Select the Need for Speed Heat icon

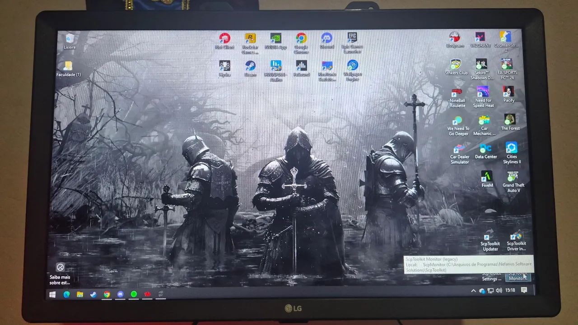click(483, 97)
